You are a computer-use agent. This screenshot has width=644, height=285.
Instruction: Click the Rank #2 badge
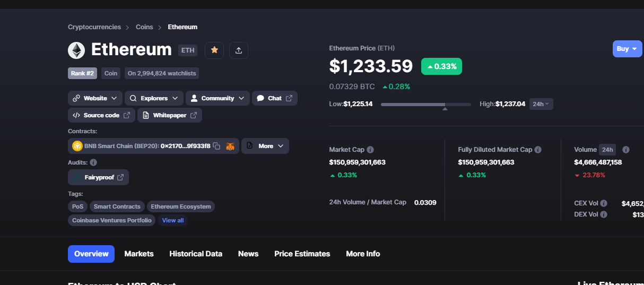tap(82, 73)
